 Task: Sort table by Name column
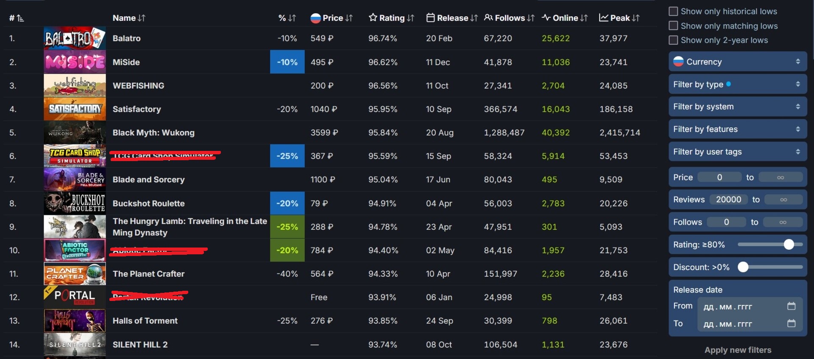point(129,18)
